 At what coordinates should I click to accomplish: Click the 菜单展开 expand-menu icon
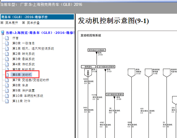coord(2,23)
